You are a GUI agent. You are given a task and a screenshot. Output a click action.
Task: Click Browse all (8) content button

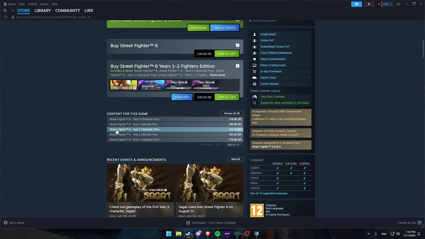232,113
